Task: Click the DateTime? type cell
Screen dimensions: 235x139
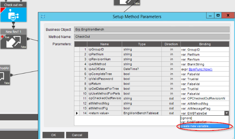Action: coord(142,69)
